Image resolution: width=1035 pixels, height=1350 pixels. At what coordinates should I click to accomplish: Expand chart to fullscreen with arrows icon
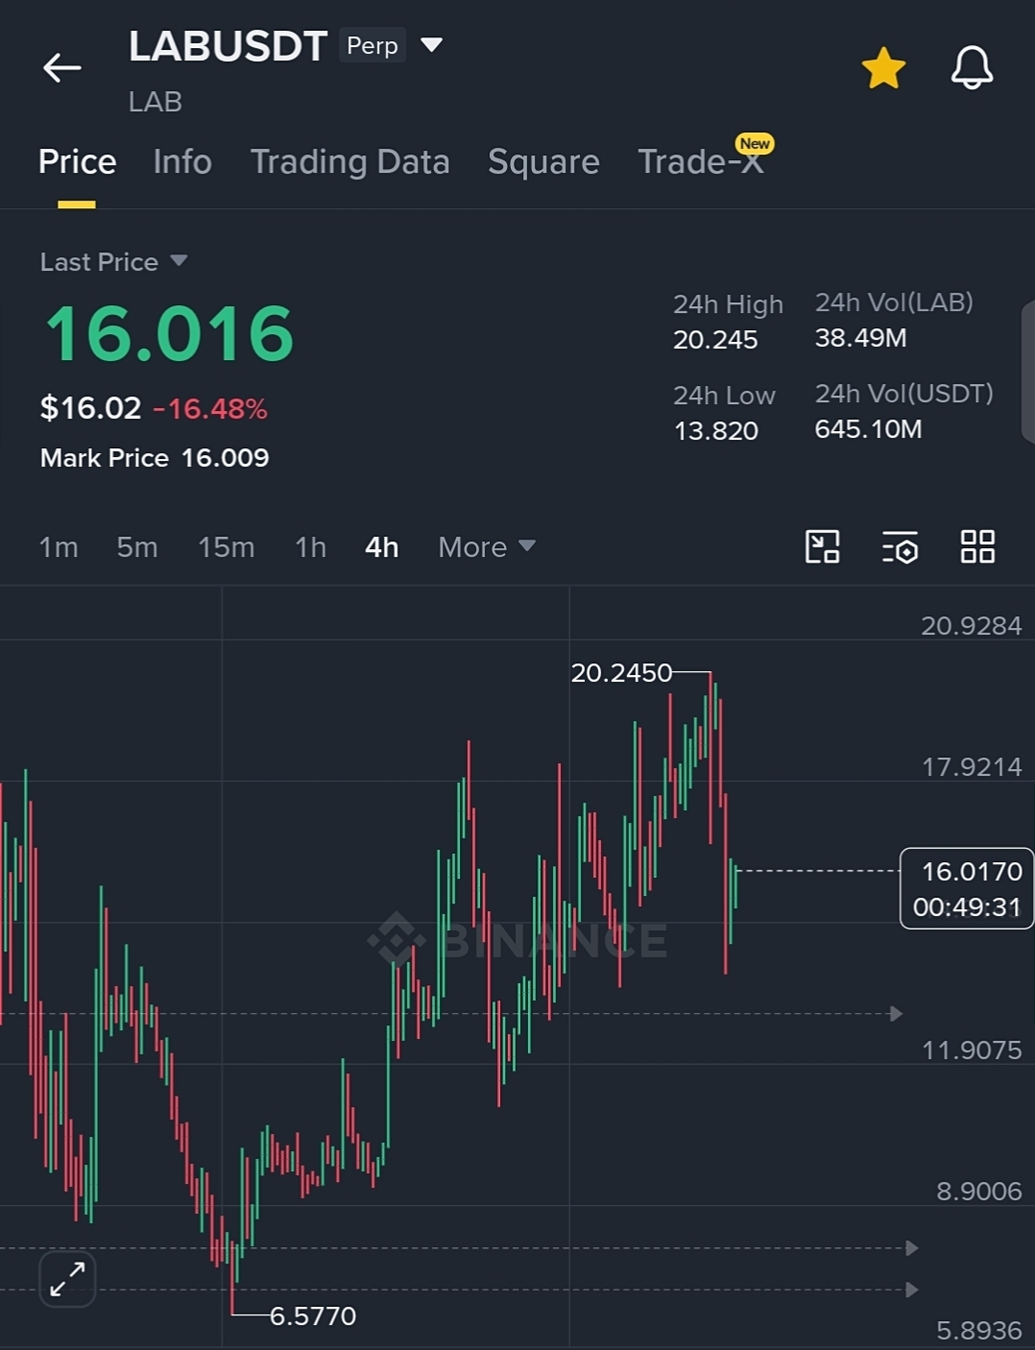tap(67, 1279)
